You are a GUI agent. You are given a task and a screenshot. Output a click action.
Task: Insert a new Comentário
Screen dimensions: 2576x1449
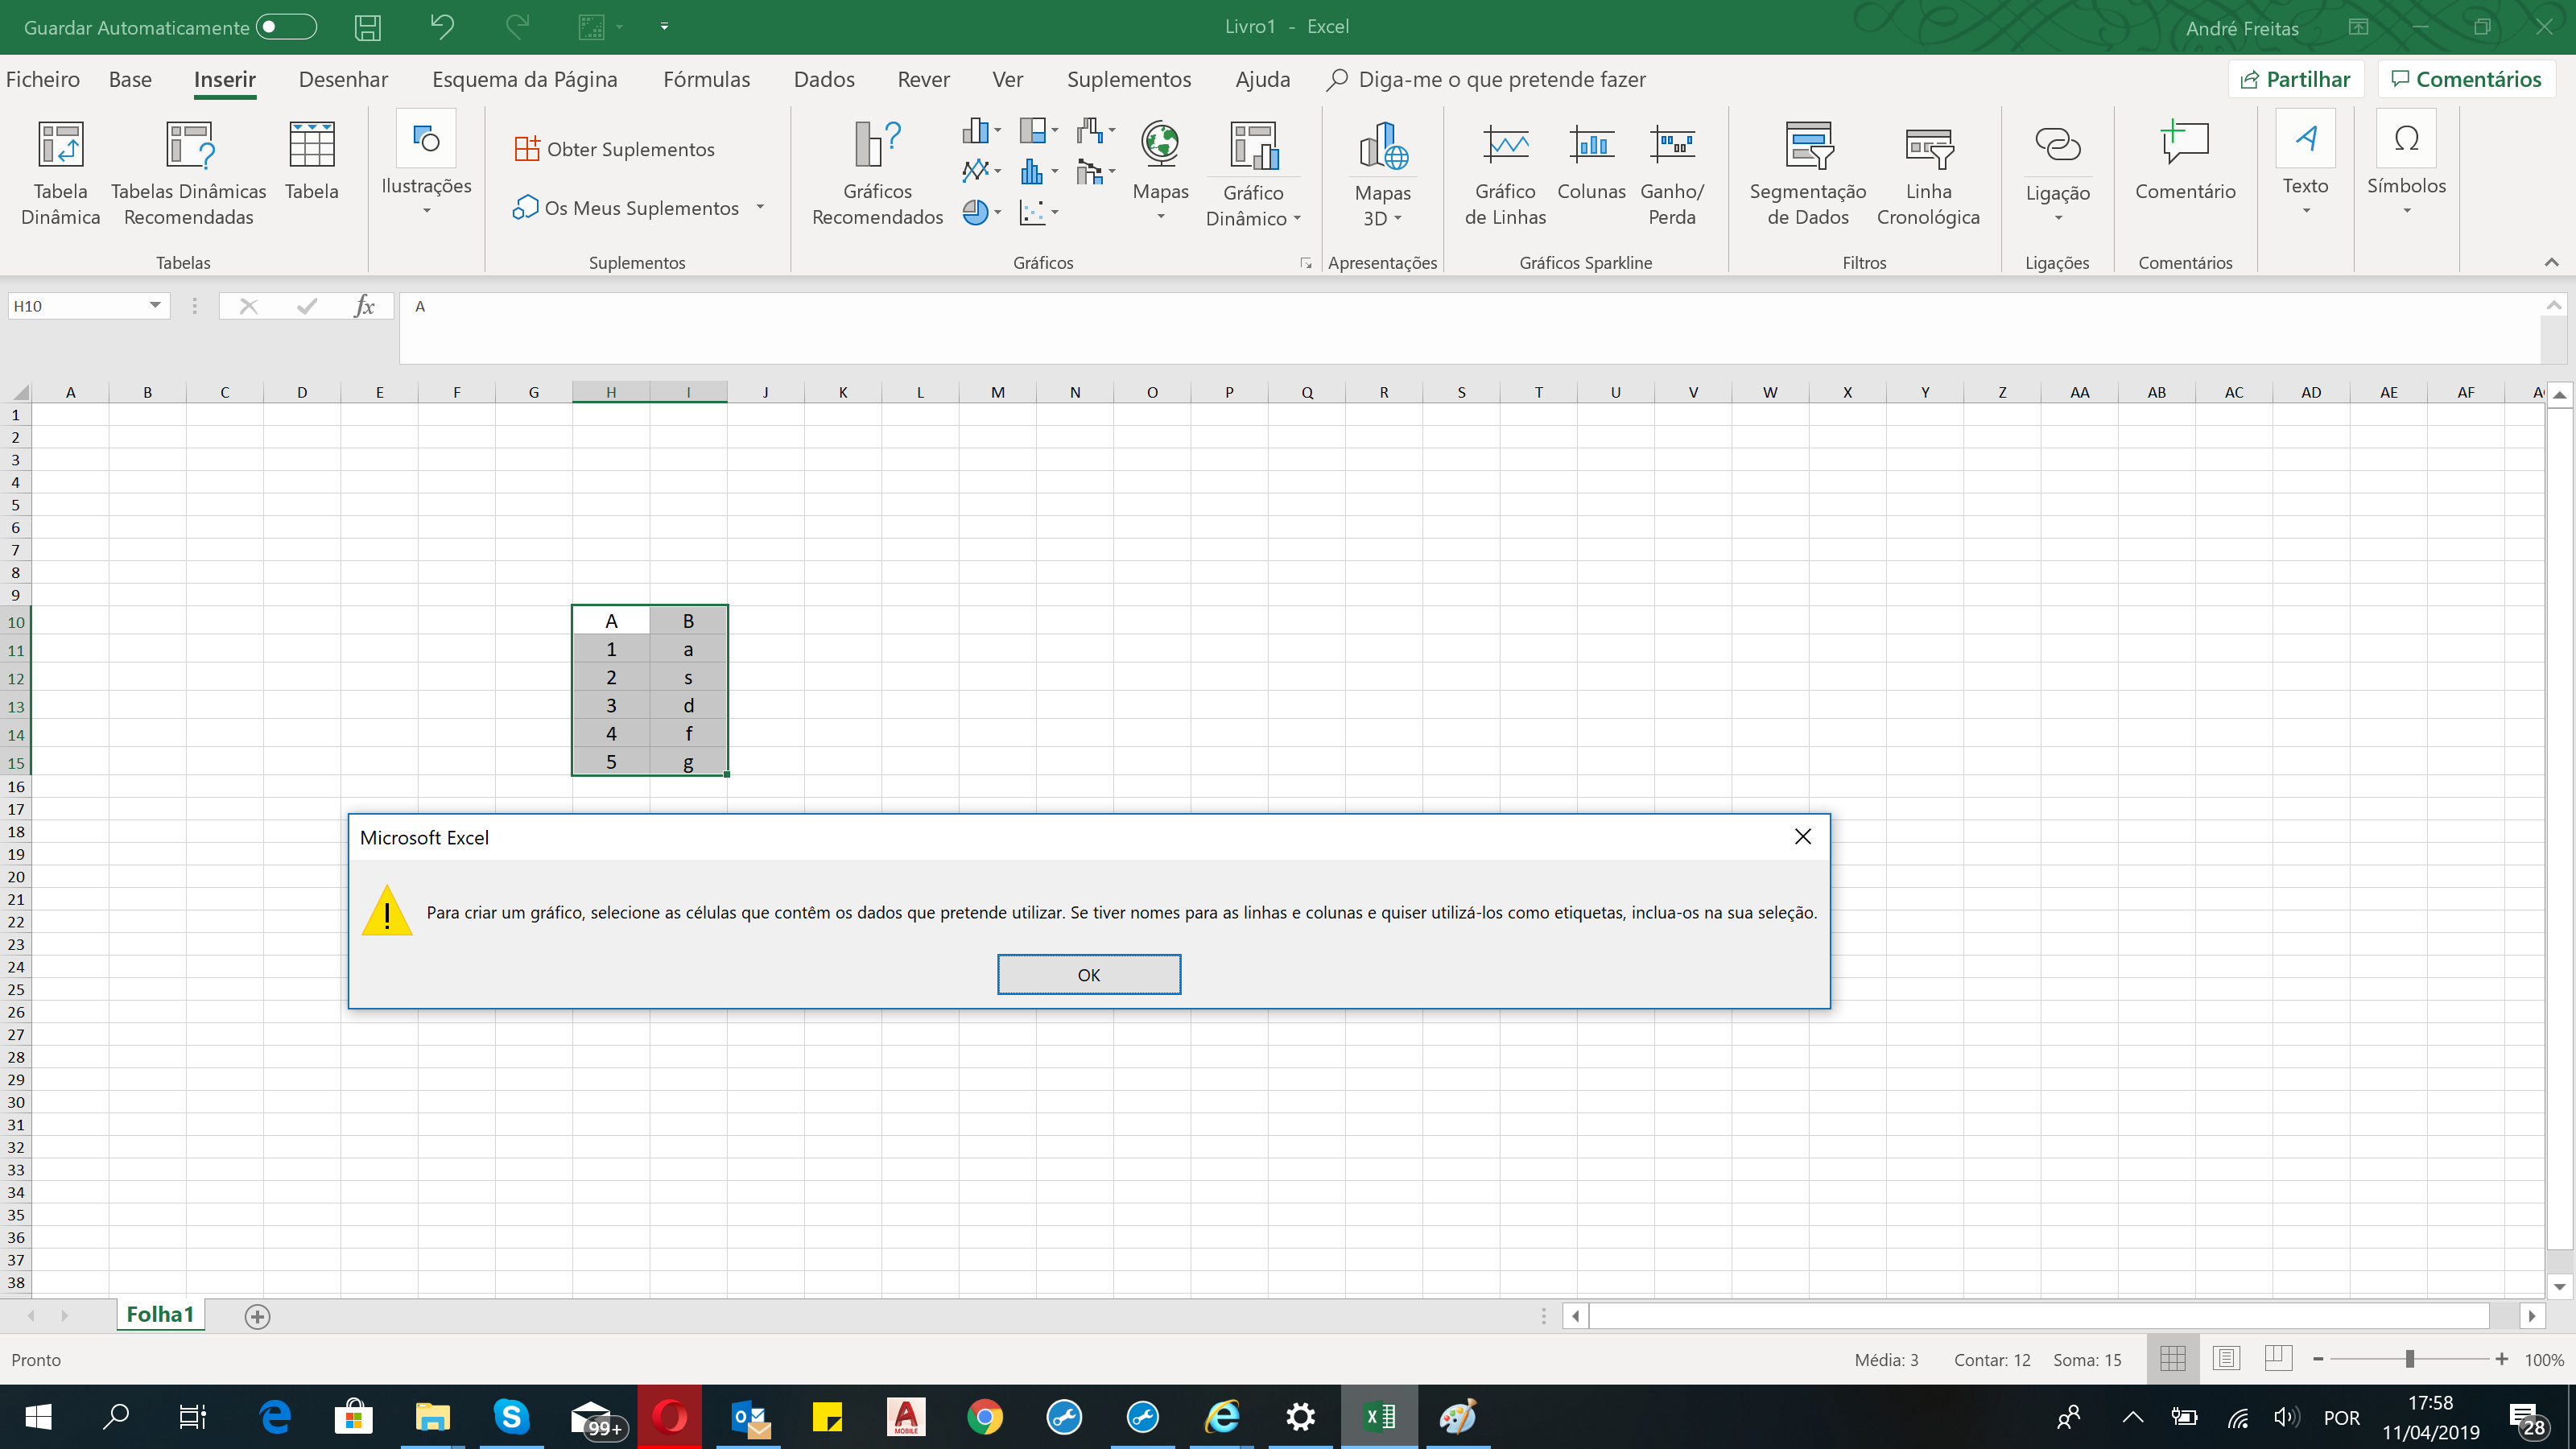[x=2185, y=161]
